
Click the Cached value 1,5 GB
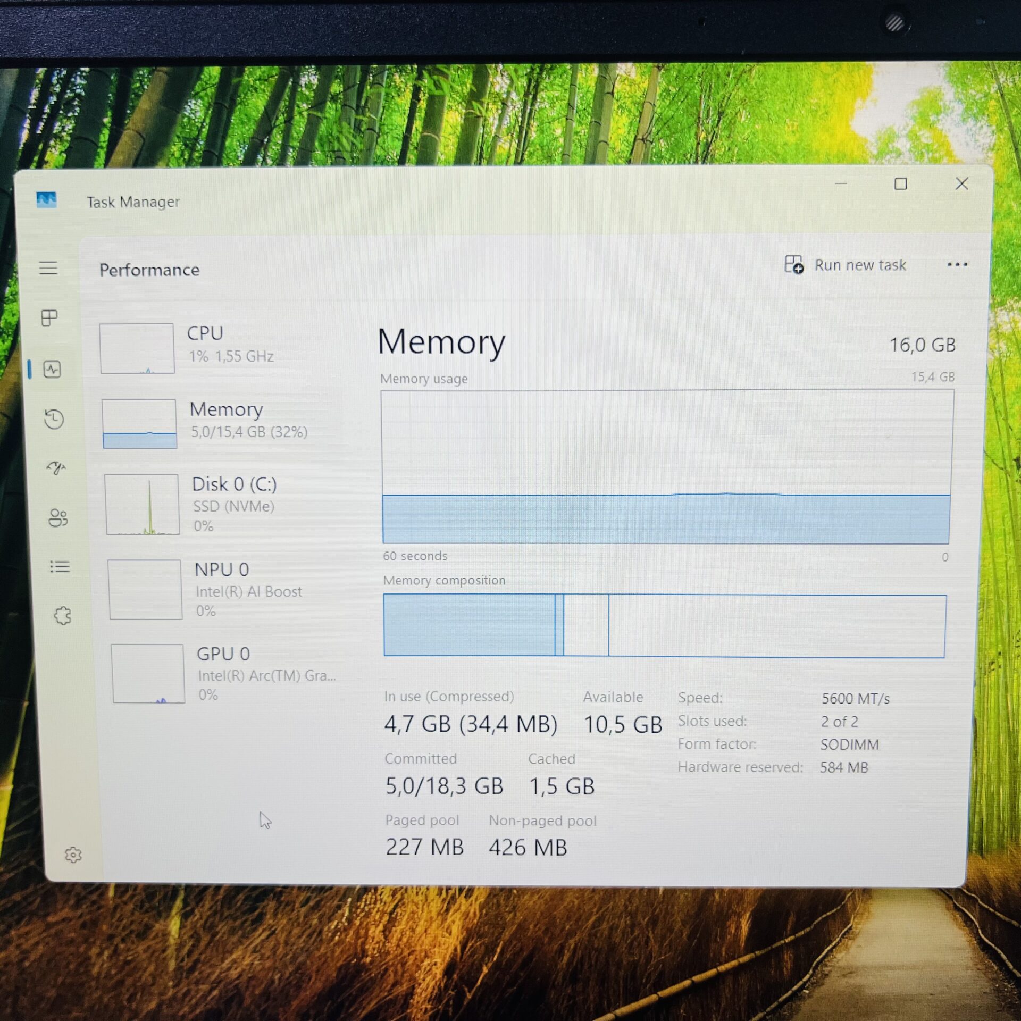point(562,786)
